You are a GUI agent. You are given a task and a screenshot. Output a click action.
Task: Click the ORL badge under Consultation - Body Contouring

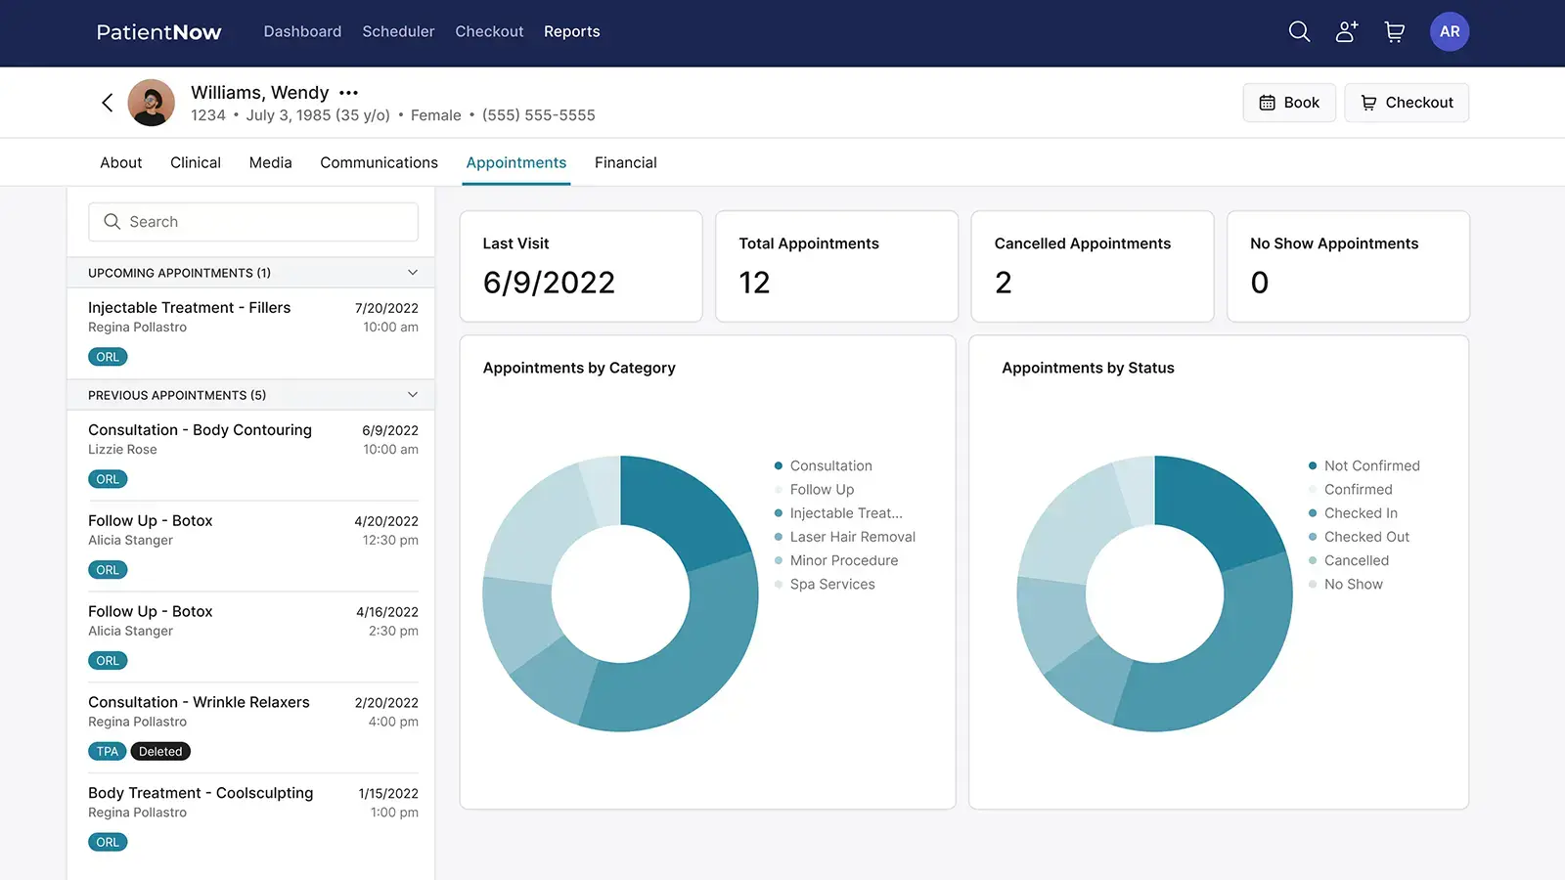(x=108, y=479)
